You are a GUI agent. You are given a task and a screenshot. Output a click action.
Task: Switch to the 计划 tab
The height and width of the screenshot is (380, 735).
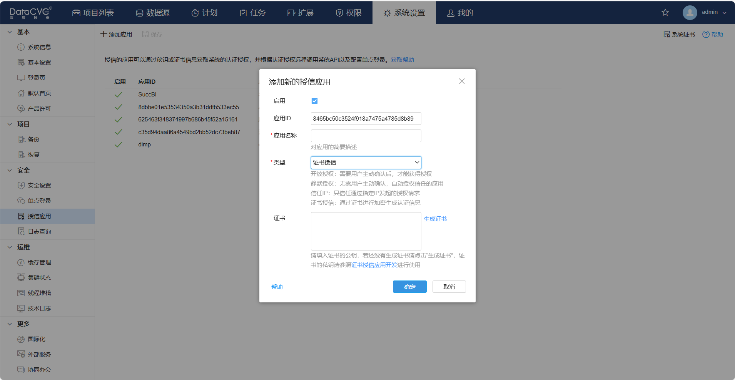pos(205,13)
